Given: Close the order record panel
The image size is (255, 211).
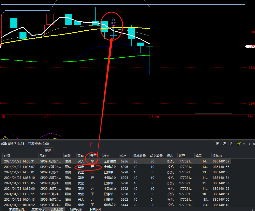Looking at the screenshot, I should (x=253, y=144).
